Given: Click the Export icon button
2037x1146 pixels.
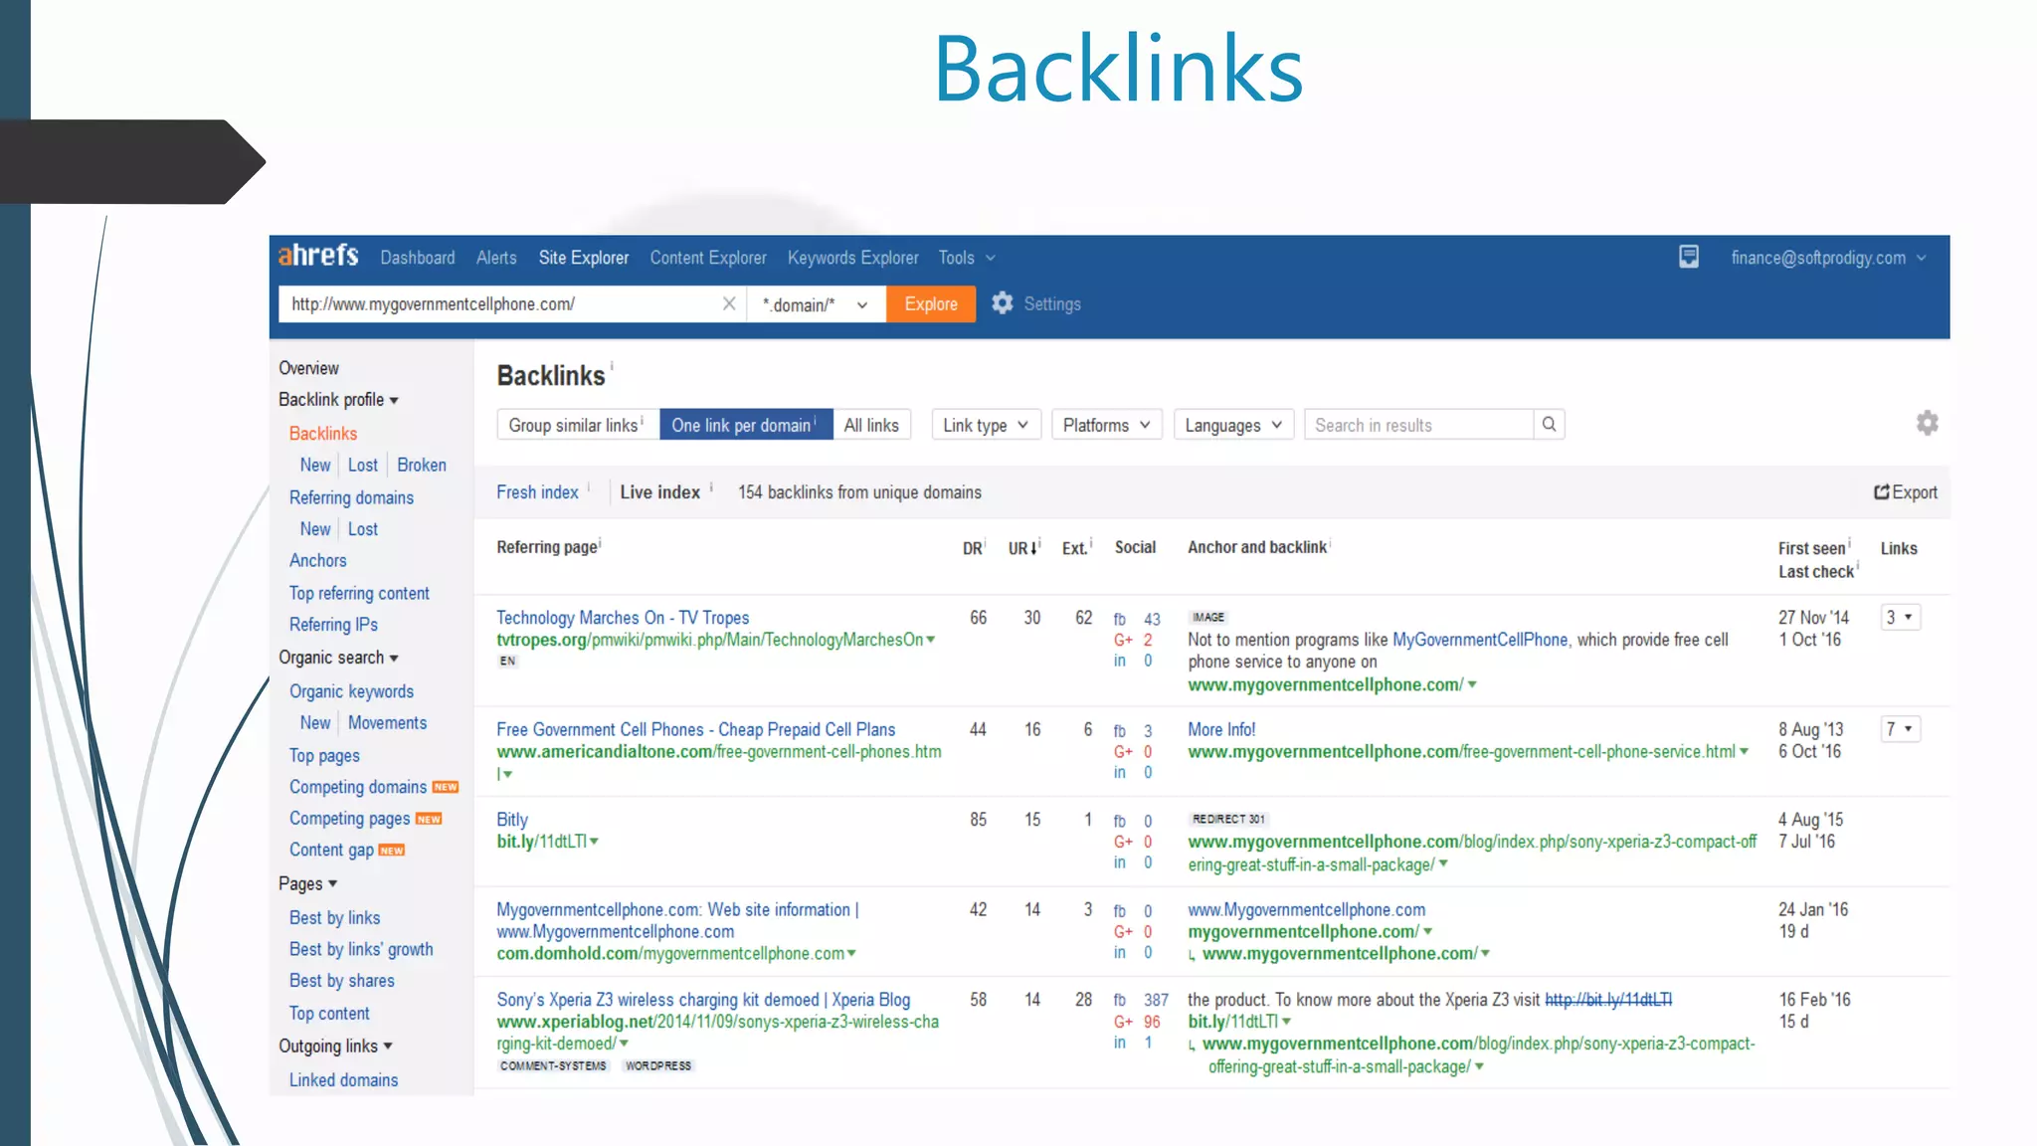Looking at the screenshot, I should [1906, 492].
